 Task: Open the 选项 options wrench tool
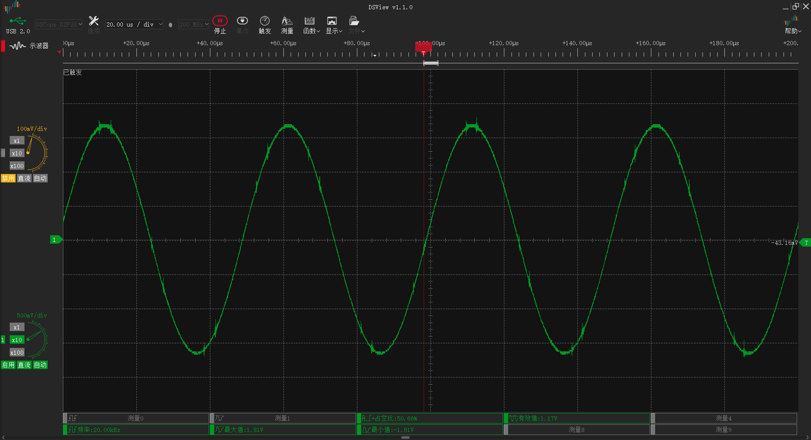93,24
